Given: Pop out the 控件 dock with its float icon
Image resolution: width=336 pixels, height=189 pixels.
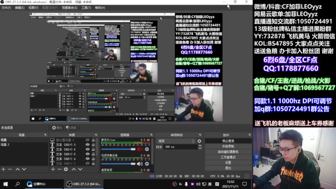Looking at the screenshot, I should pos(249,135).
